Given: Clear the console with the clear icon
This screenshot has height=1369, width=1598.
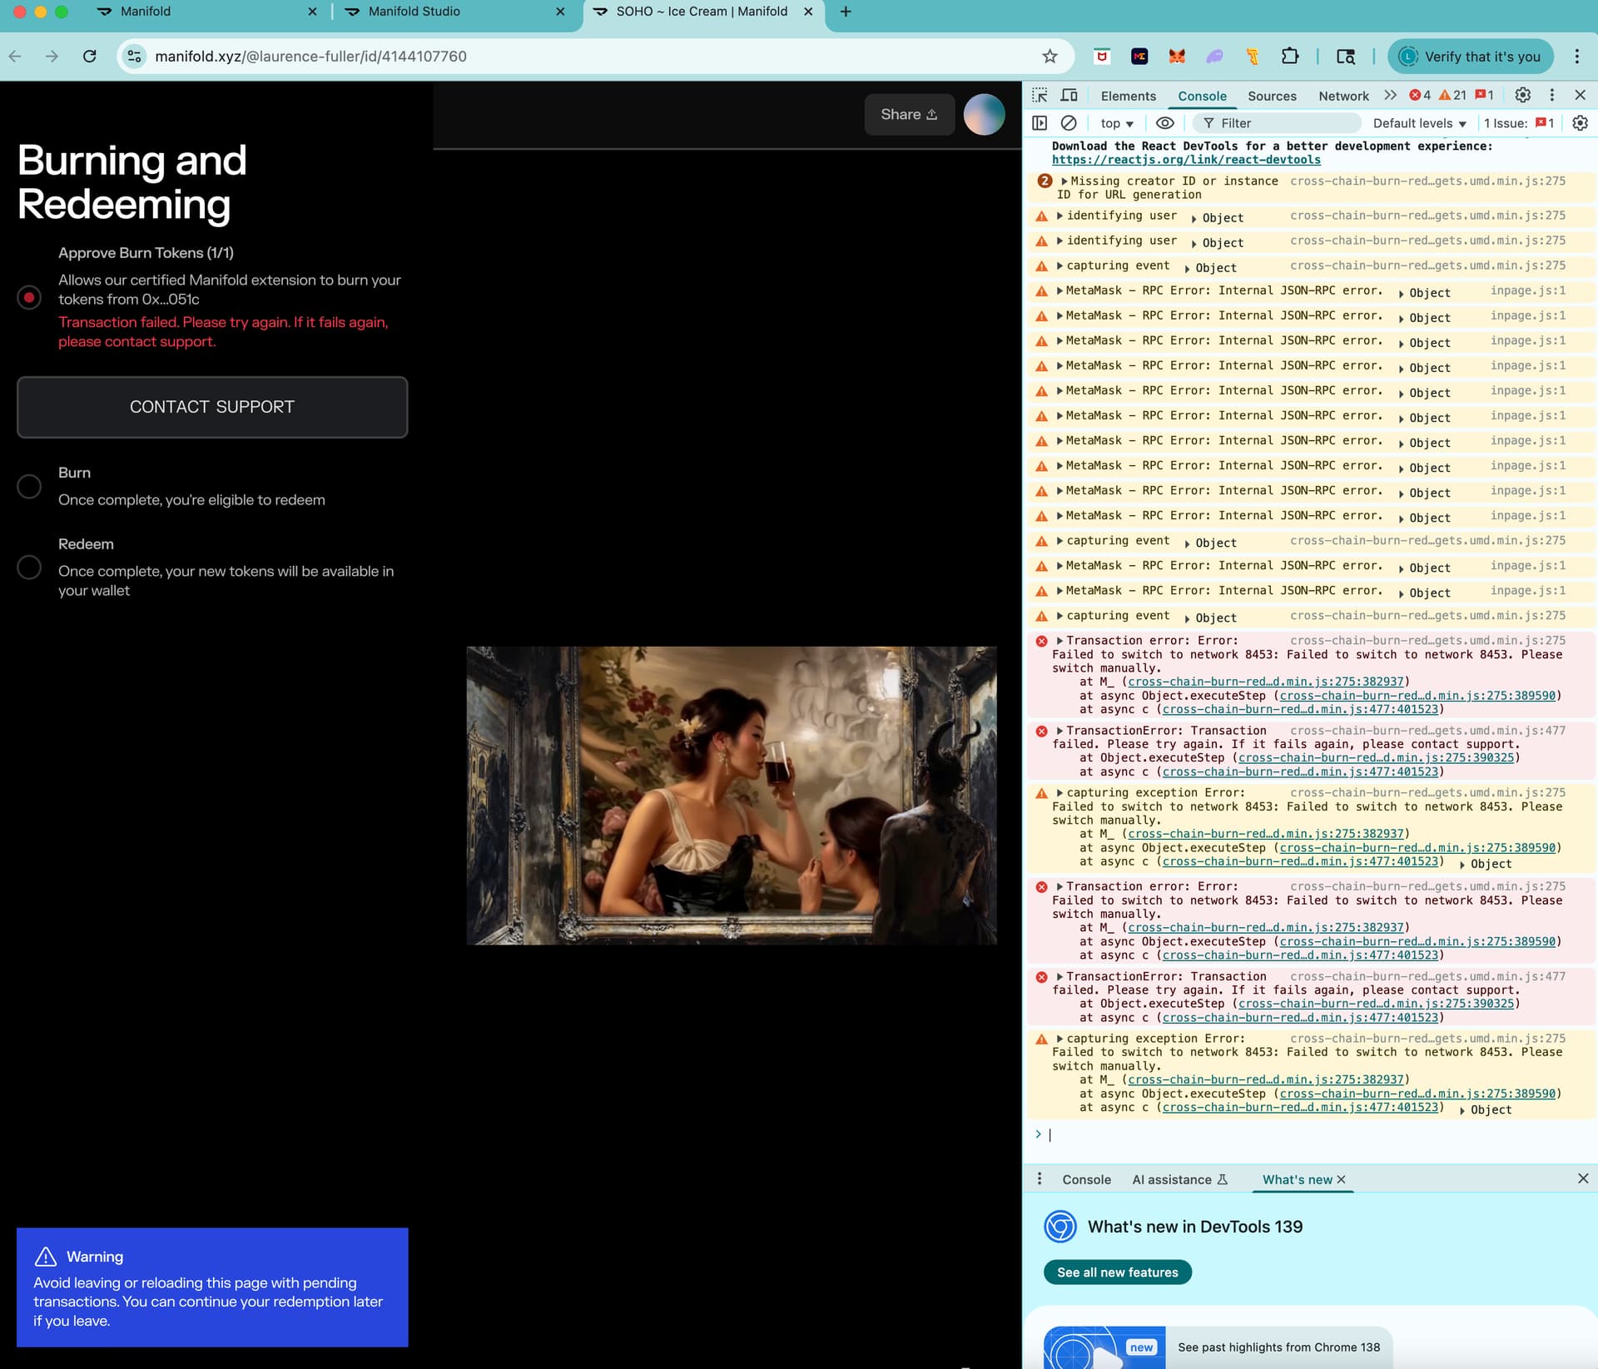Looking at the screenshot, I should (1069, 123).
